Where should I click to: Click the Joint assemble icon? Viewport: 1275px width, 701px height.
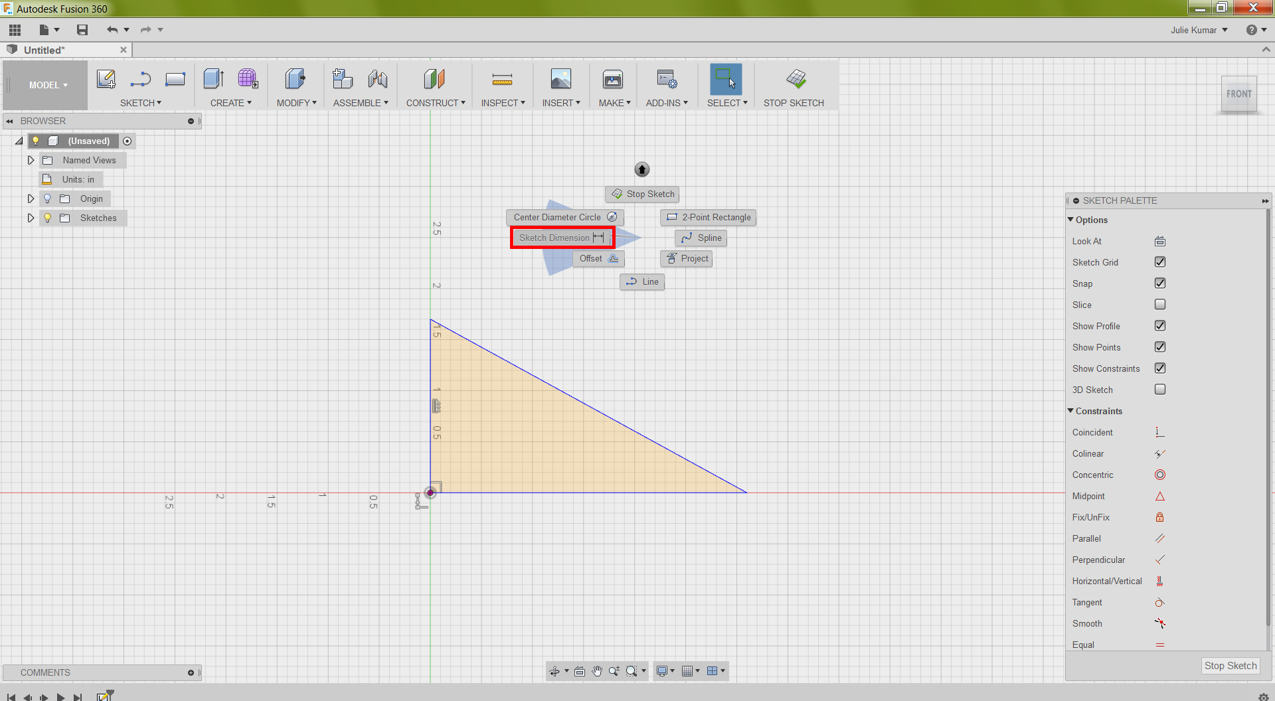pyautogui.click(x=378, y=79)
